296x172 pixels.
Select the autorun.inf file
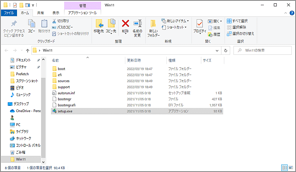pos(137,93)
